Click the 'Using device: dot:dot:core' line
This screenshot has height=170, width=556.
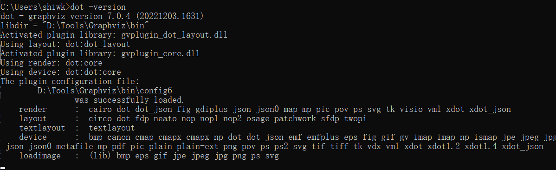pos(61,72)
